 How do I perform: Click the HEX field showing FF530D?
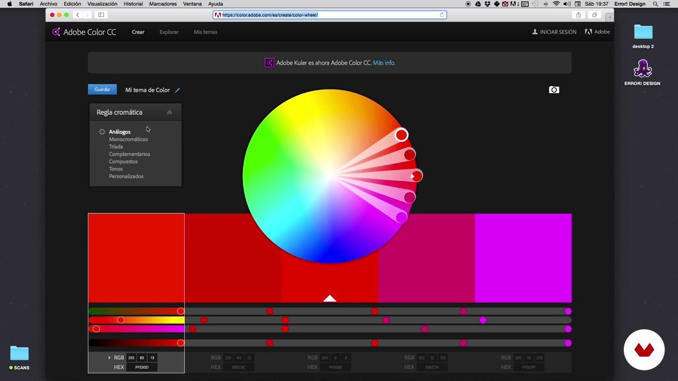tap(142, 367)
